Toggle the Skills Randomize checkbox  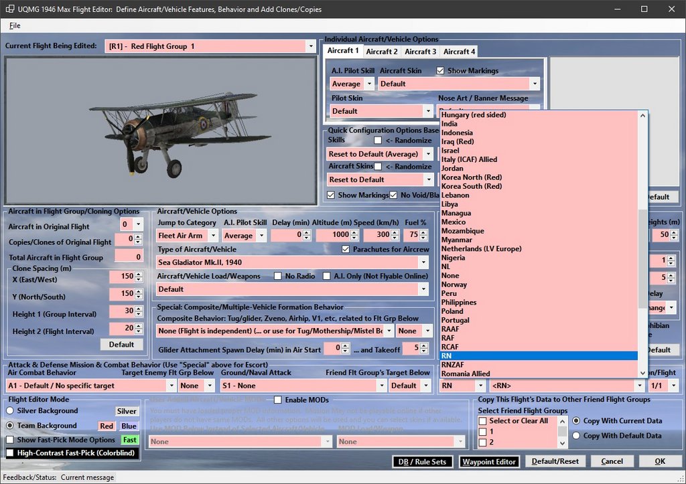(378, 141)
